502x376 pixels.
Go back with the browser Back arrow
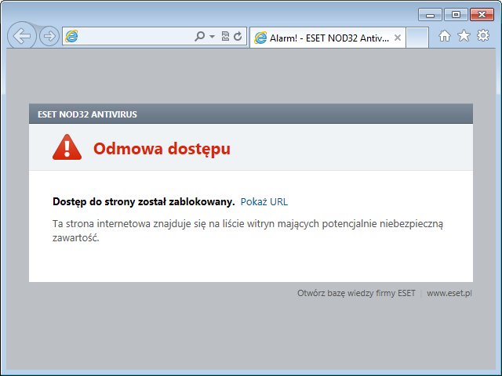click(x=22, y=36)
